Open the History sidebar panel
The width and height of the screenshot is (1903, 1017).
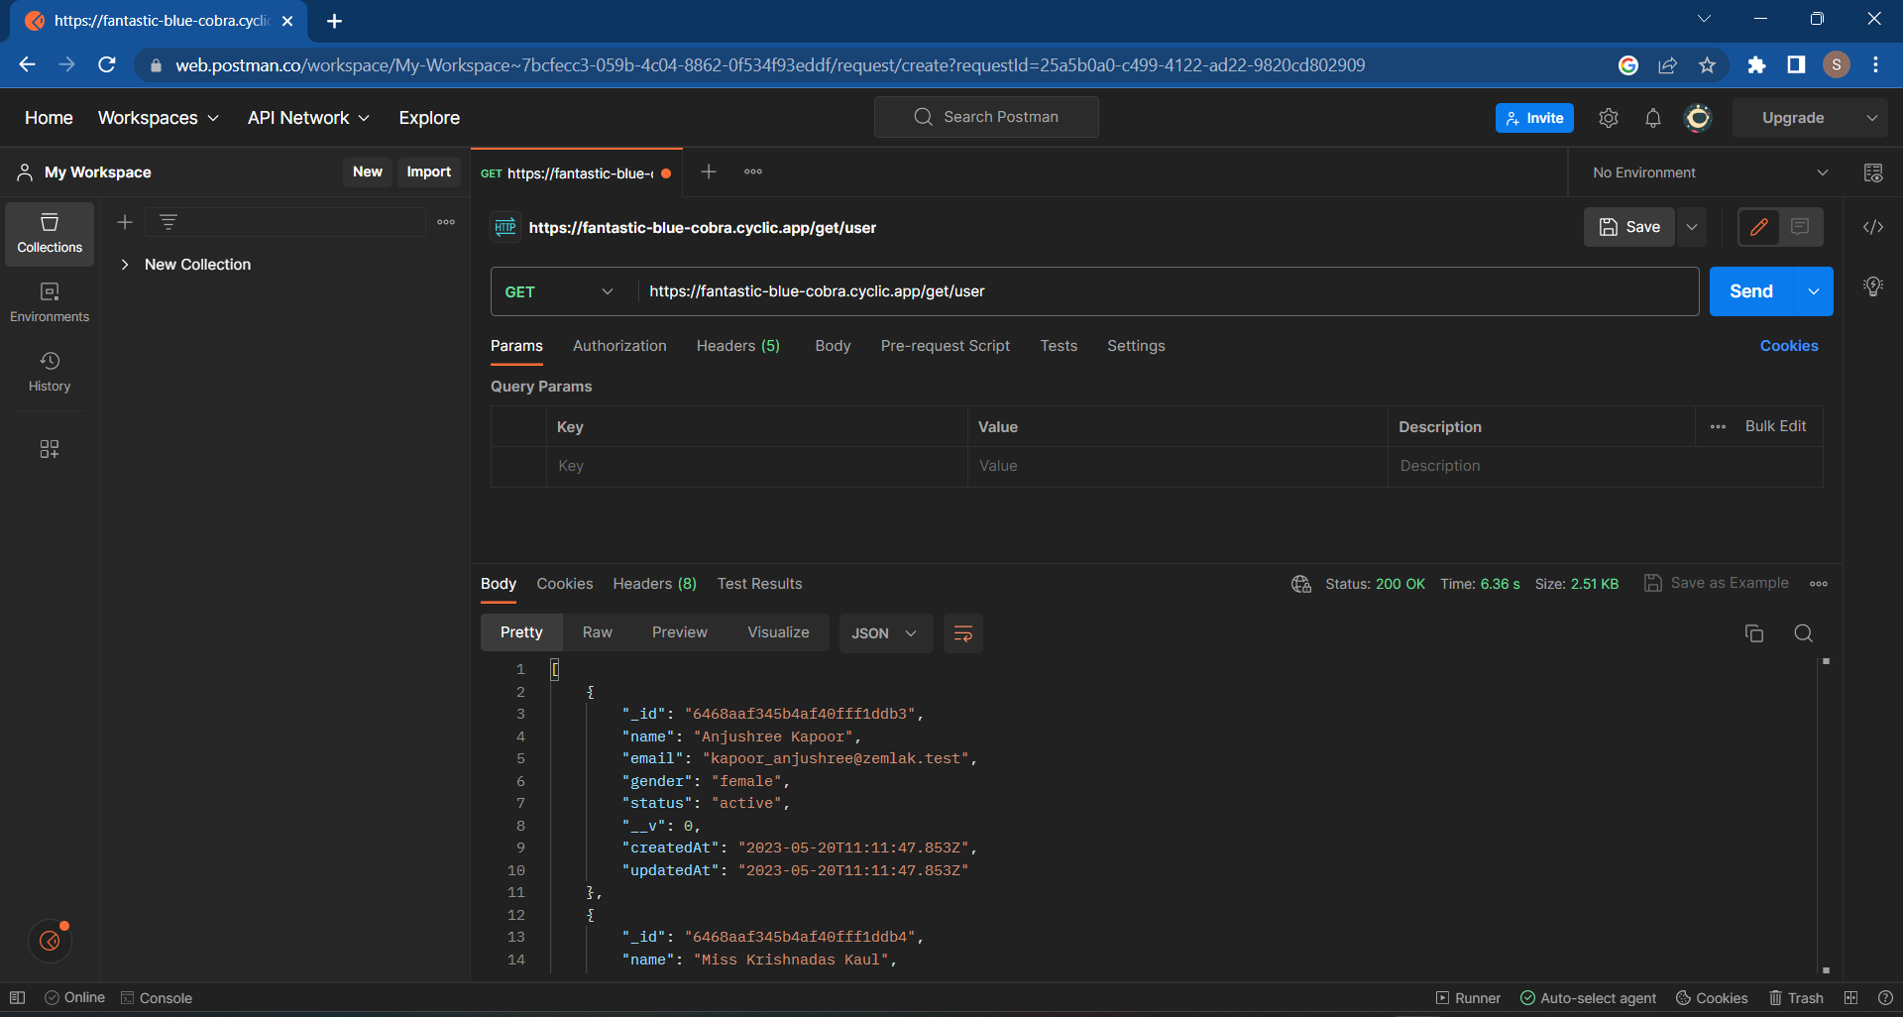[x=50, y=372]
